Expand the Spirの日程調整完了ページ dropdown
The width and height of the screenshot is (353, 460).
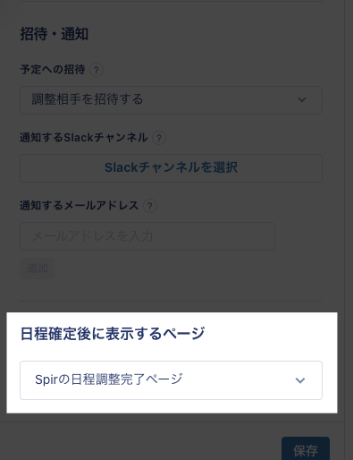tap(171, 380)
